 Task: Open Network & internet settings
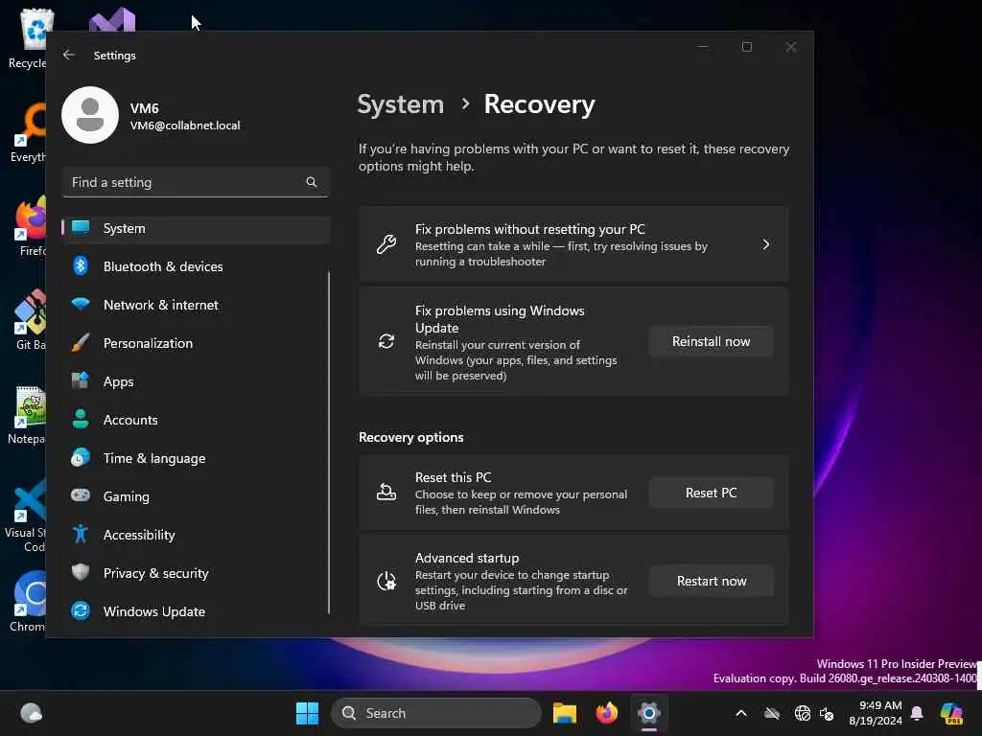[x=196, y=305]
